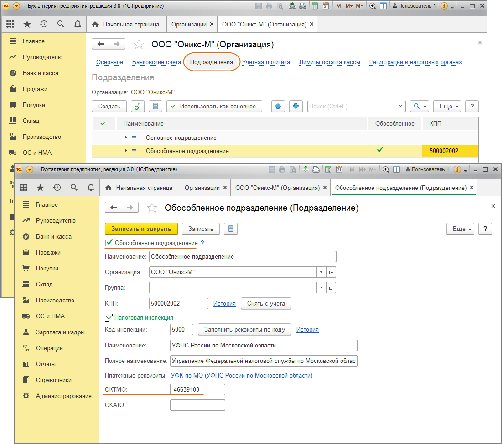
Task: Open sections grid menu in back window
Action: [x=10, y=24]
